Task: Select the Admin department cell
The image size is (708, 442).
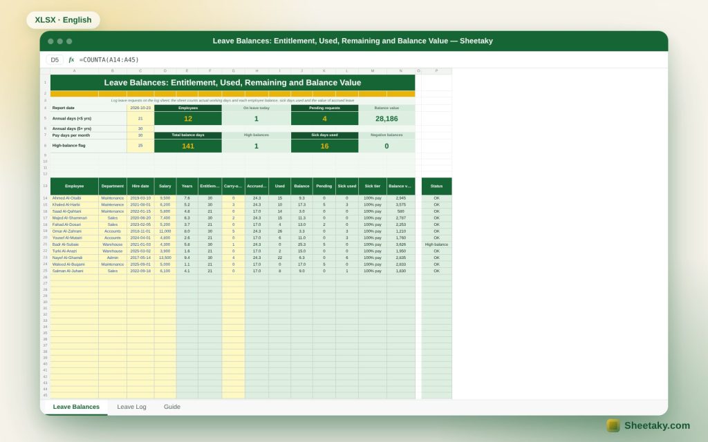Action: pyautogui.click(x=113, y=258)
